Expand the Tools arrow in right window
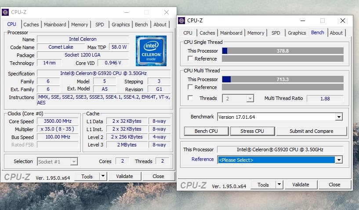This screenshot has width=359, height=210. pos(279,185)
